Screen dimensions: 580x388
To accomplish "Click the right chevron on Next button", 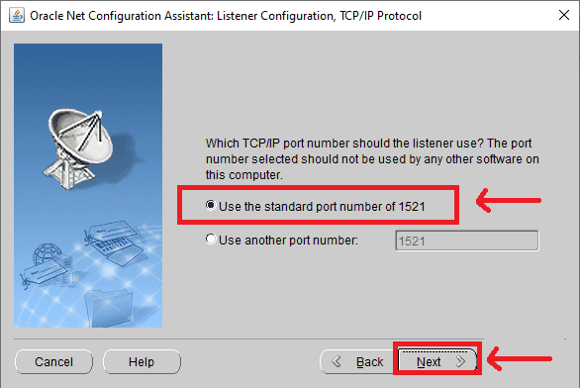I will [460, 361].
